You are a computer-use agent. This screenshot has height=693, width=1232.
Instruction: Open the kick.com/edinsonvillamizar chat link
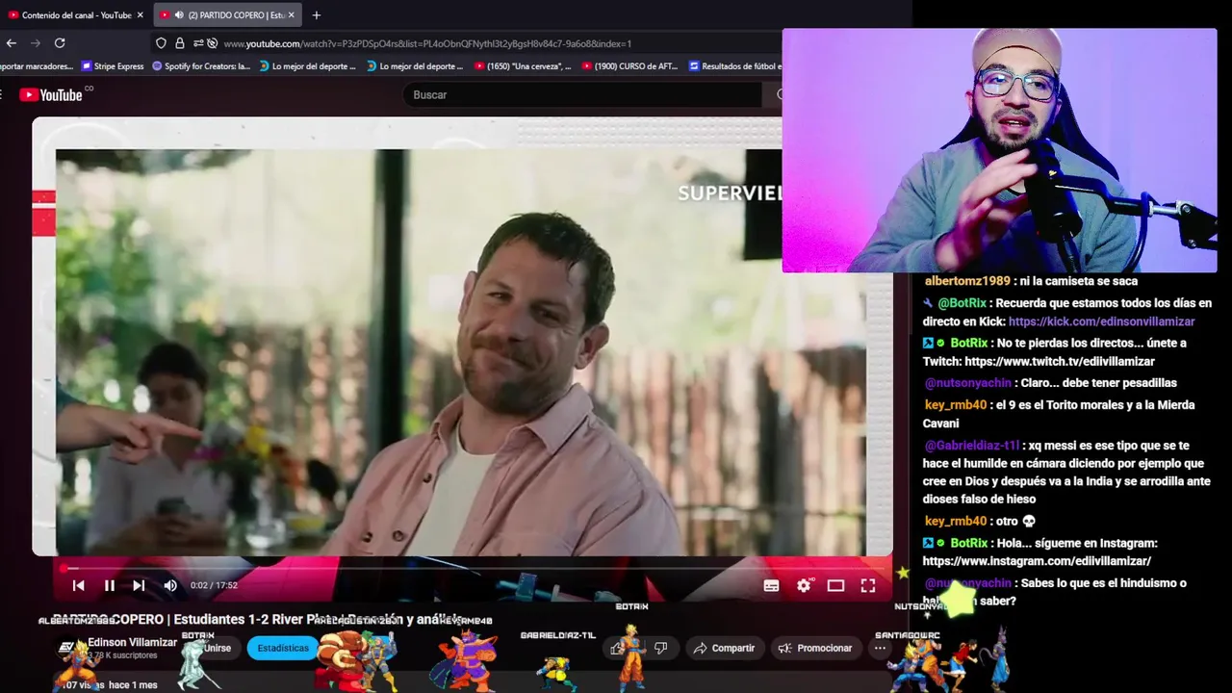click(x=1101, y=321)
